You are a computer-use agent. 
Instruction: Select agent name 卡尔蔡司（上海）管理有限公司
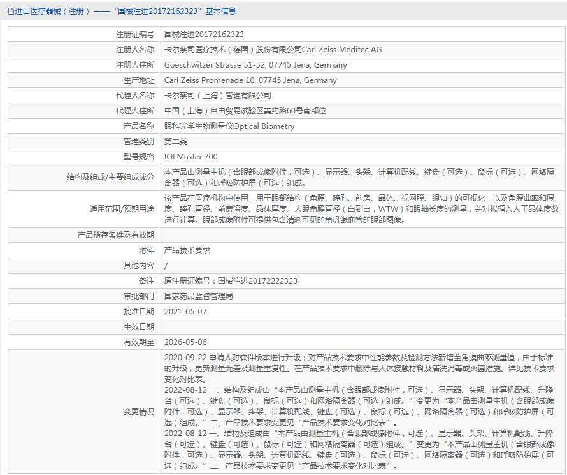[218, 96]
